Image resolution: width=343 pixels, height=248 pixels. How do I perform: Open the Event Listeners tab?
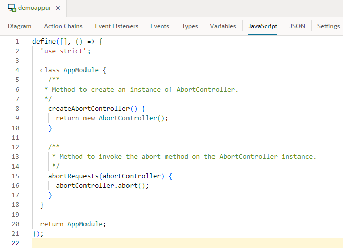116,26
